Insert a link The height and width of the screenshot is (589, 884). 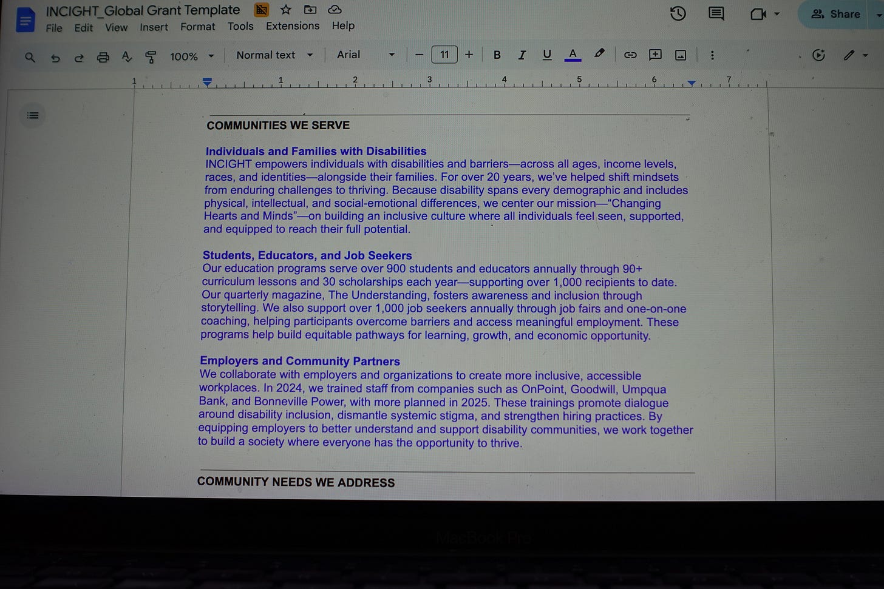pos(630,55)
